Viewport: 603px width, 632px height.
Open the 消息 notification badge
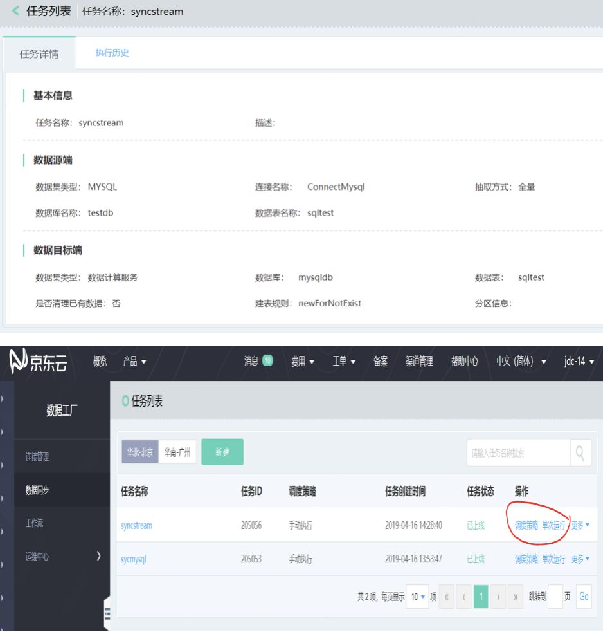coord(267,360)
